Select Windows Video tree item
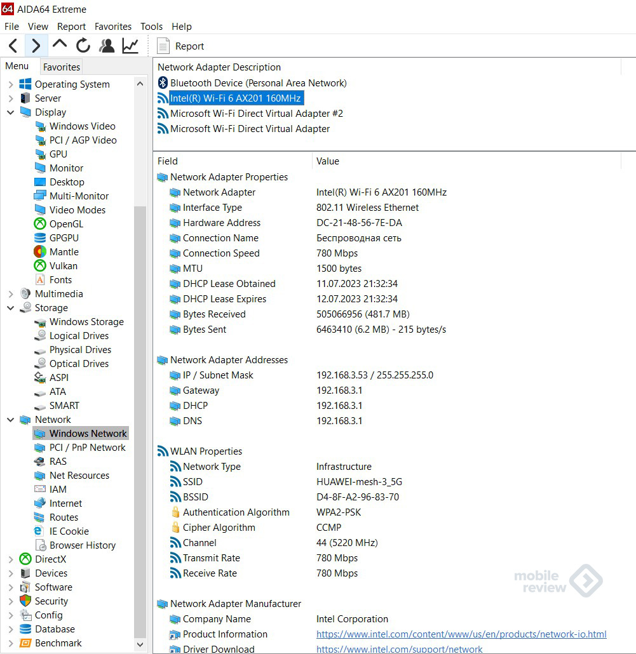 82,126
